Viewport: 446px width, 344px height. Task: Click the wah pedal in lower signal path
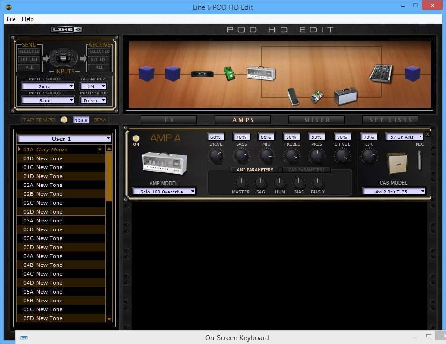(293, 96)
